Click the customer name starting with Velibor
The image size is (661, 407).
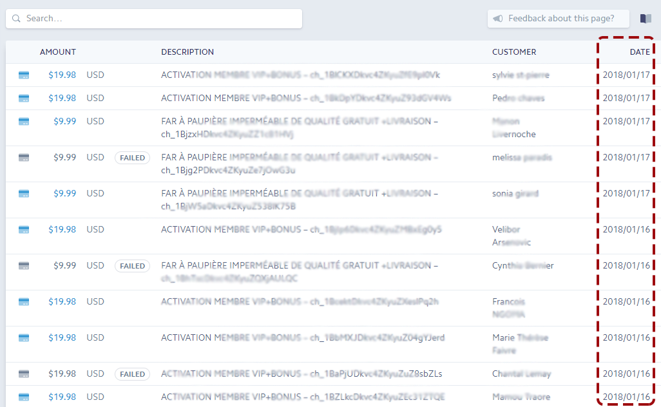[x=512, y=236]
